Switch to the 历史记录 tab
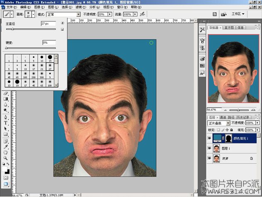The image size is (262, 197). tap(242, 118)
